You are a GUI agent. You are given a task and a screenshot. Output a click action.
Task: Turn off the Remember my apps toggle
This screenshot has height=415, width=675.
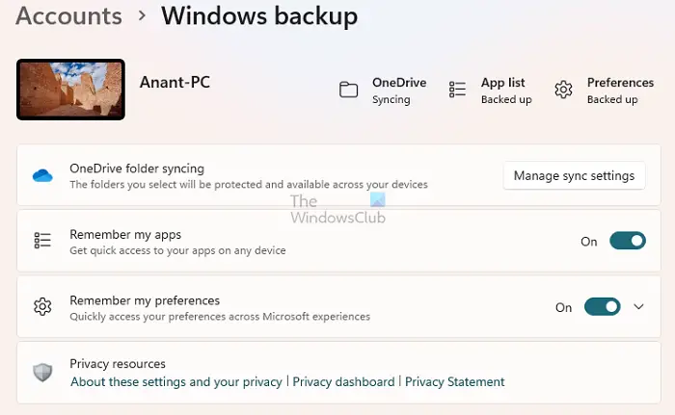[x=628, y=241]
